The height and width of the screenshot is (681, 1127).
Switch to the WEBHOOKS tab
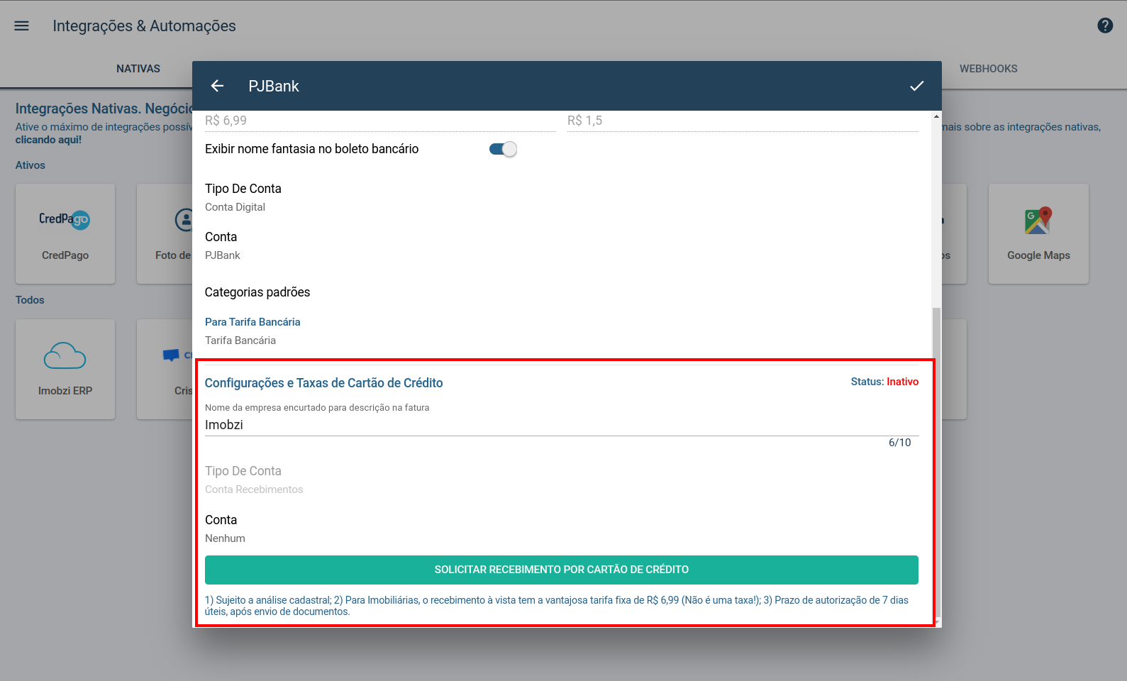point(988,69)
